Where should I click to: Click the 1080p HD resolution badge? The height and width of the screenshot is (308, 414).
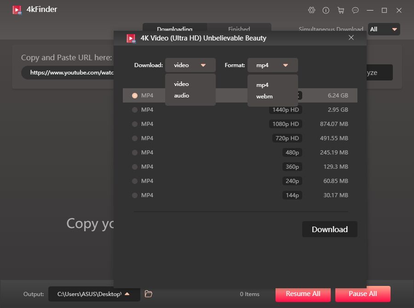coord(285,124)
